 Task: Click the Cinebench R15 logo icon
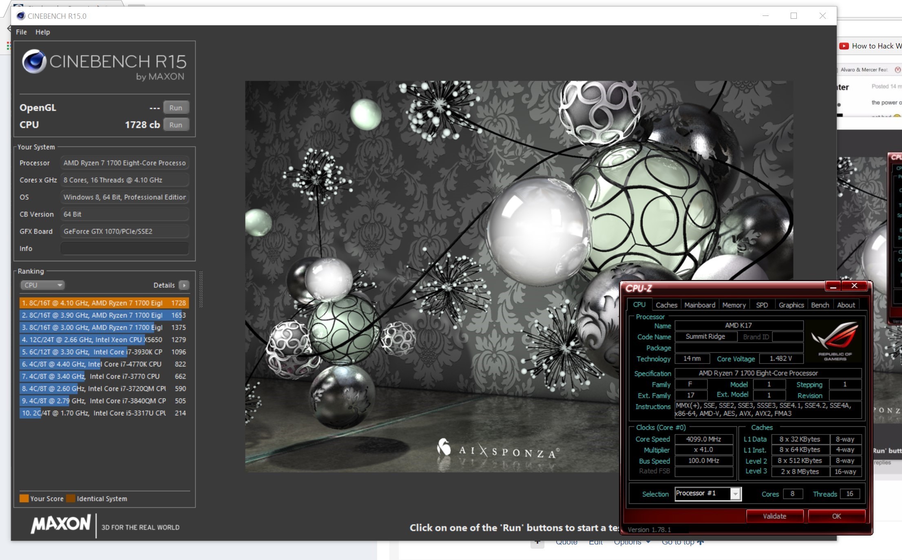coord(34,62)
